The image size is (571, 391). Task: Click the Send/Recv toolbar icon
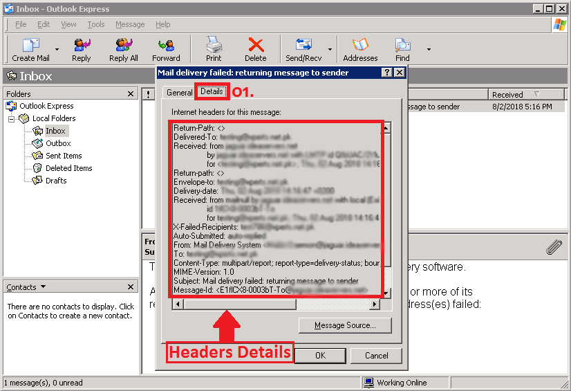tap(303, 45)
